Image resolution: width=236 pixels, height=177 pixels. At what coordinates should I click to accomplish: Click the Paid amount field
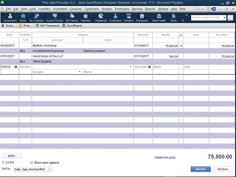pyautogui.click(x=196, y=67)
